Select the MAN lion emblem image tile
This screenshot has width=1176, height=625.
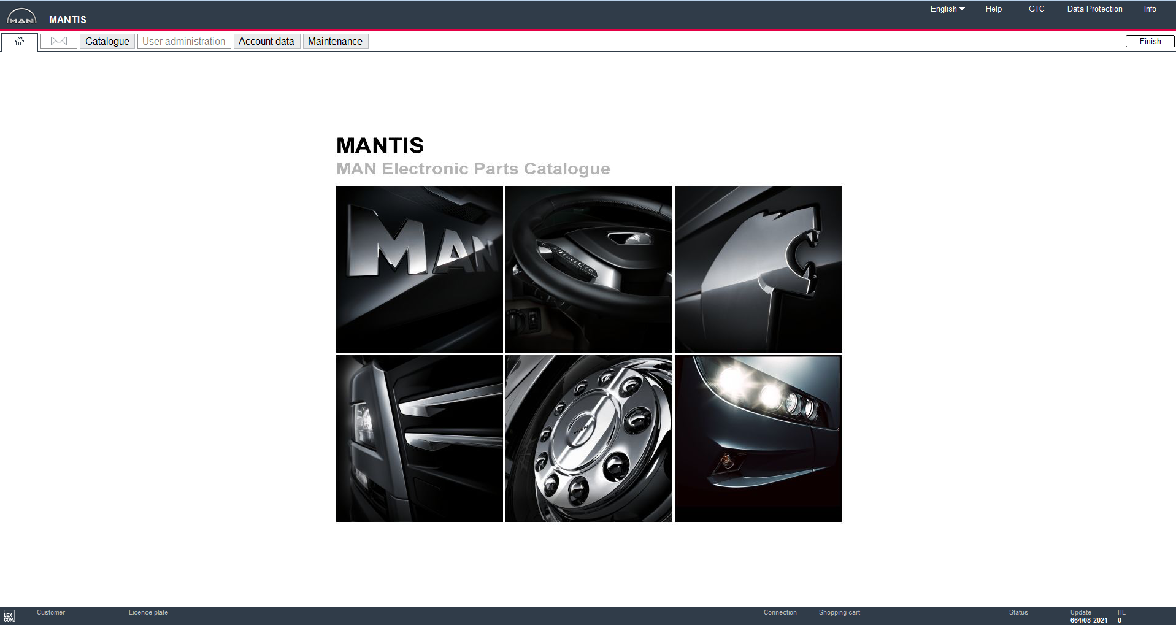(x=758, y=269)
